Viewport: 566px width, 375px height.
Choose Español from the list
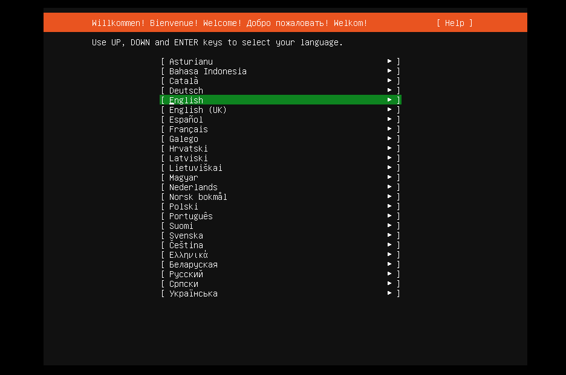pos(186,120)
